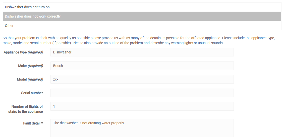
Task: Focus the Appliance type input field
Action: coord(142,52)
